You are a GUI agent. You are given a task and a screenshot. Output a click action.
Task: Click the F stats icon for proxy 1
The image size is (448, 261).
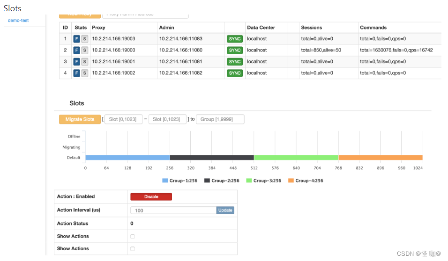(76, 39)
